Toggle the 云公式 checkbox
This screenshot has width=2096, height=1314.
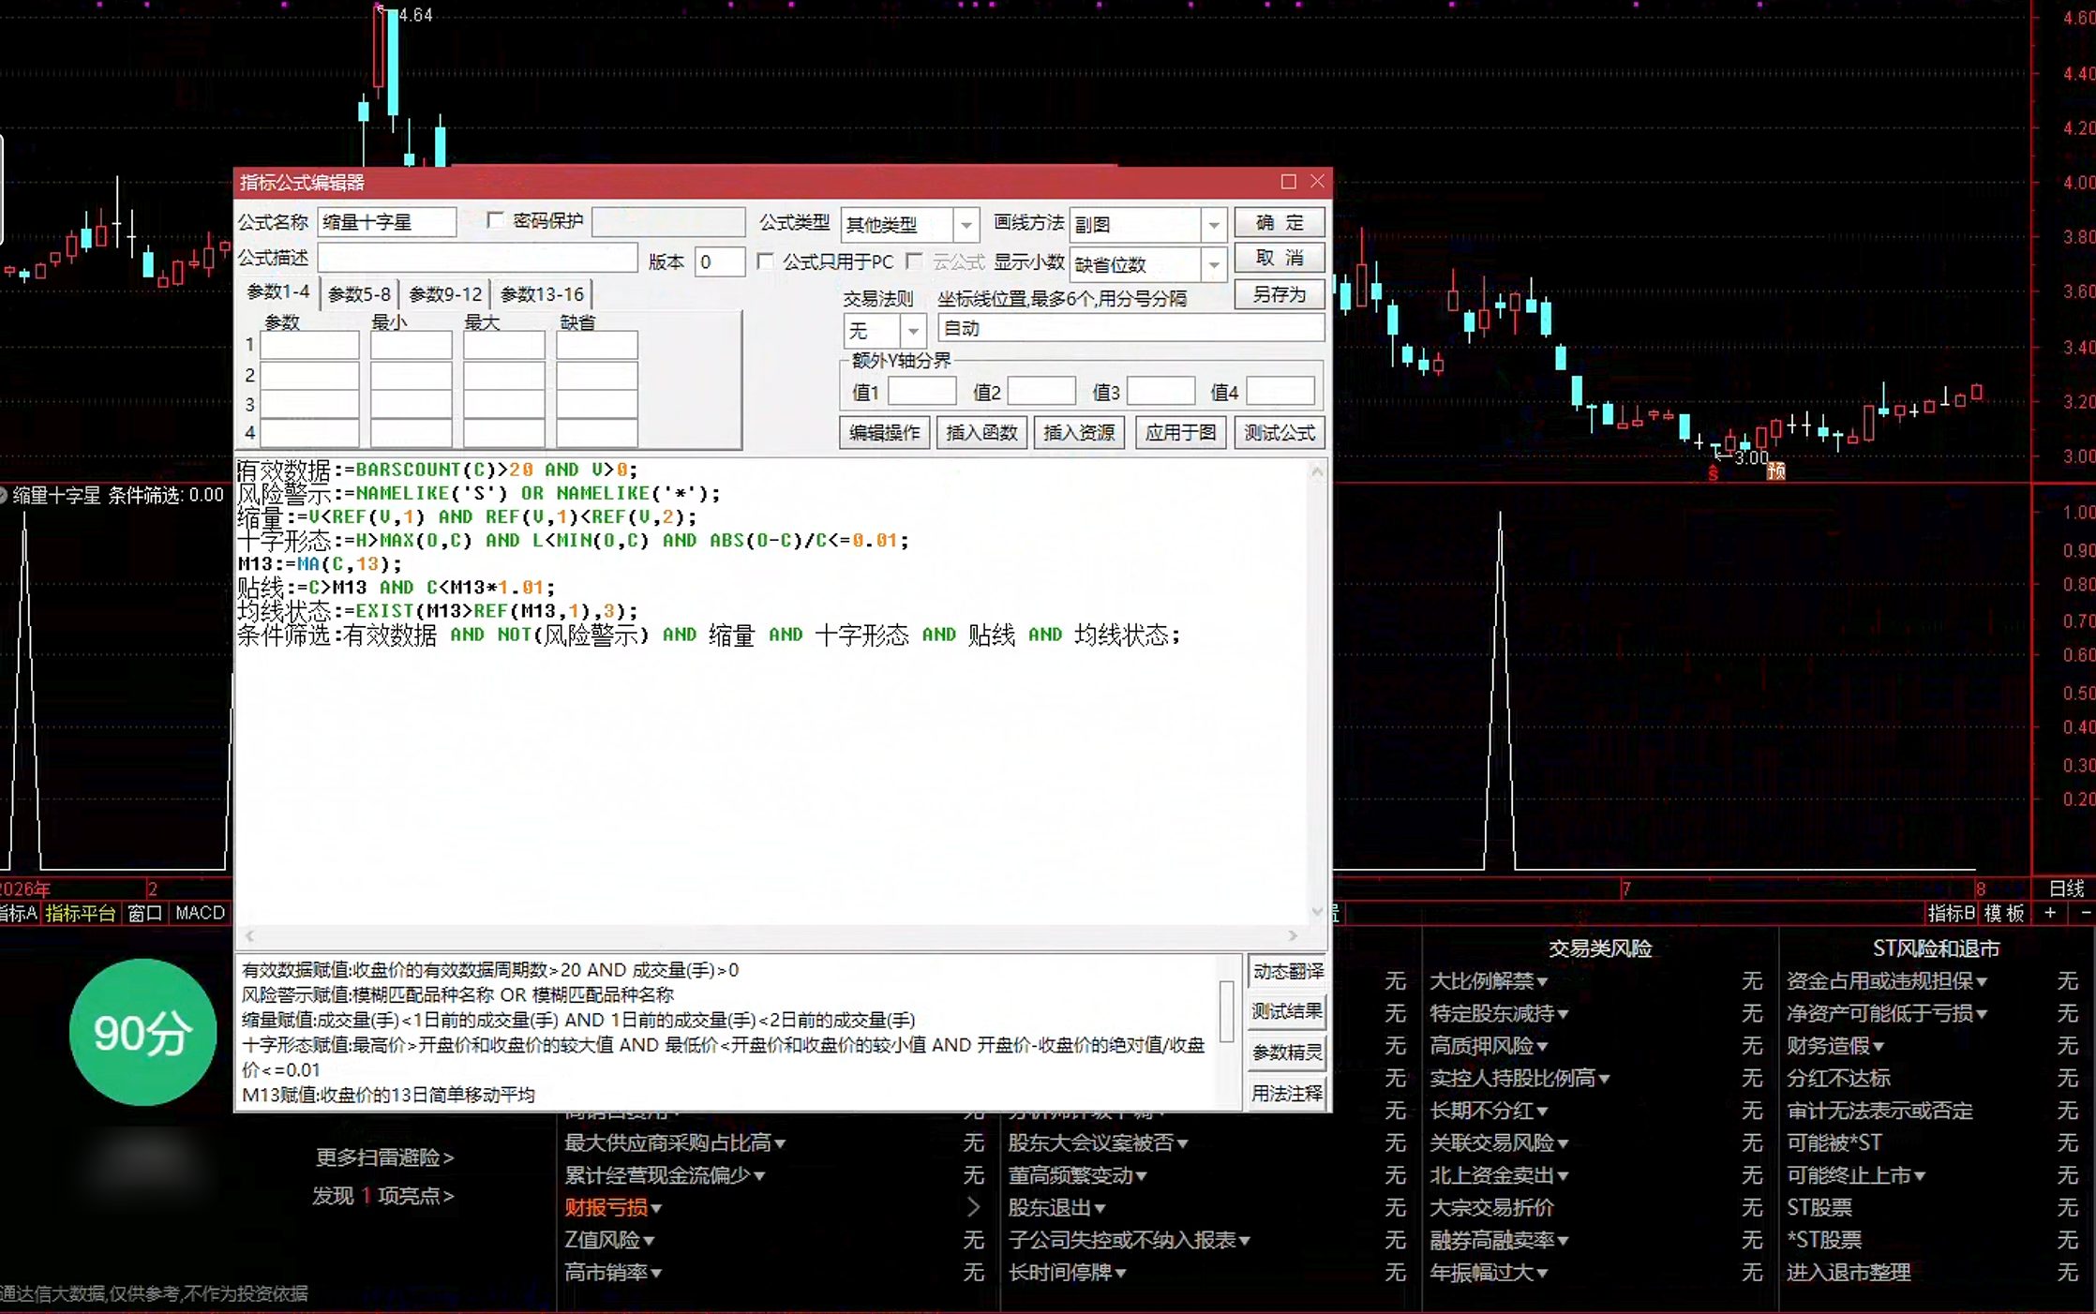(914, 261)
